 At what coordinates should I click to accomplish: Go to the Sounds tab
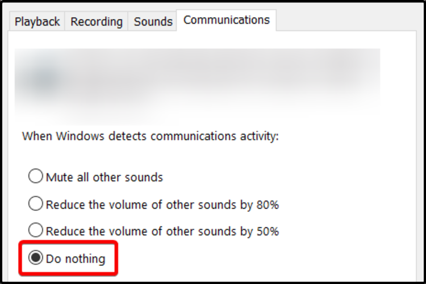pyautogui.click(x=153, y=22)
